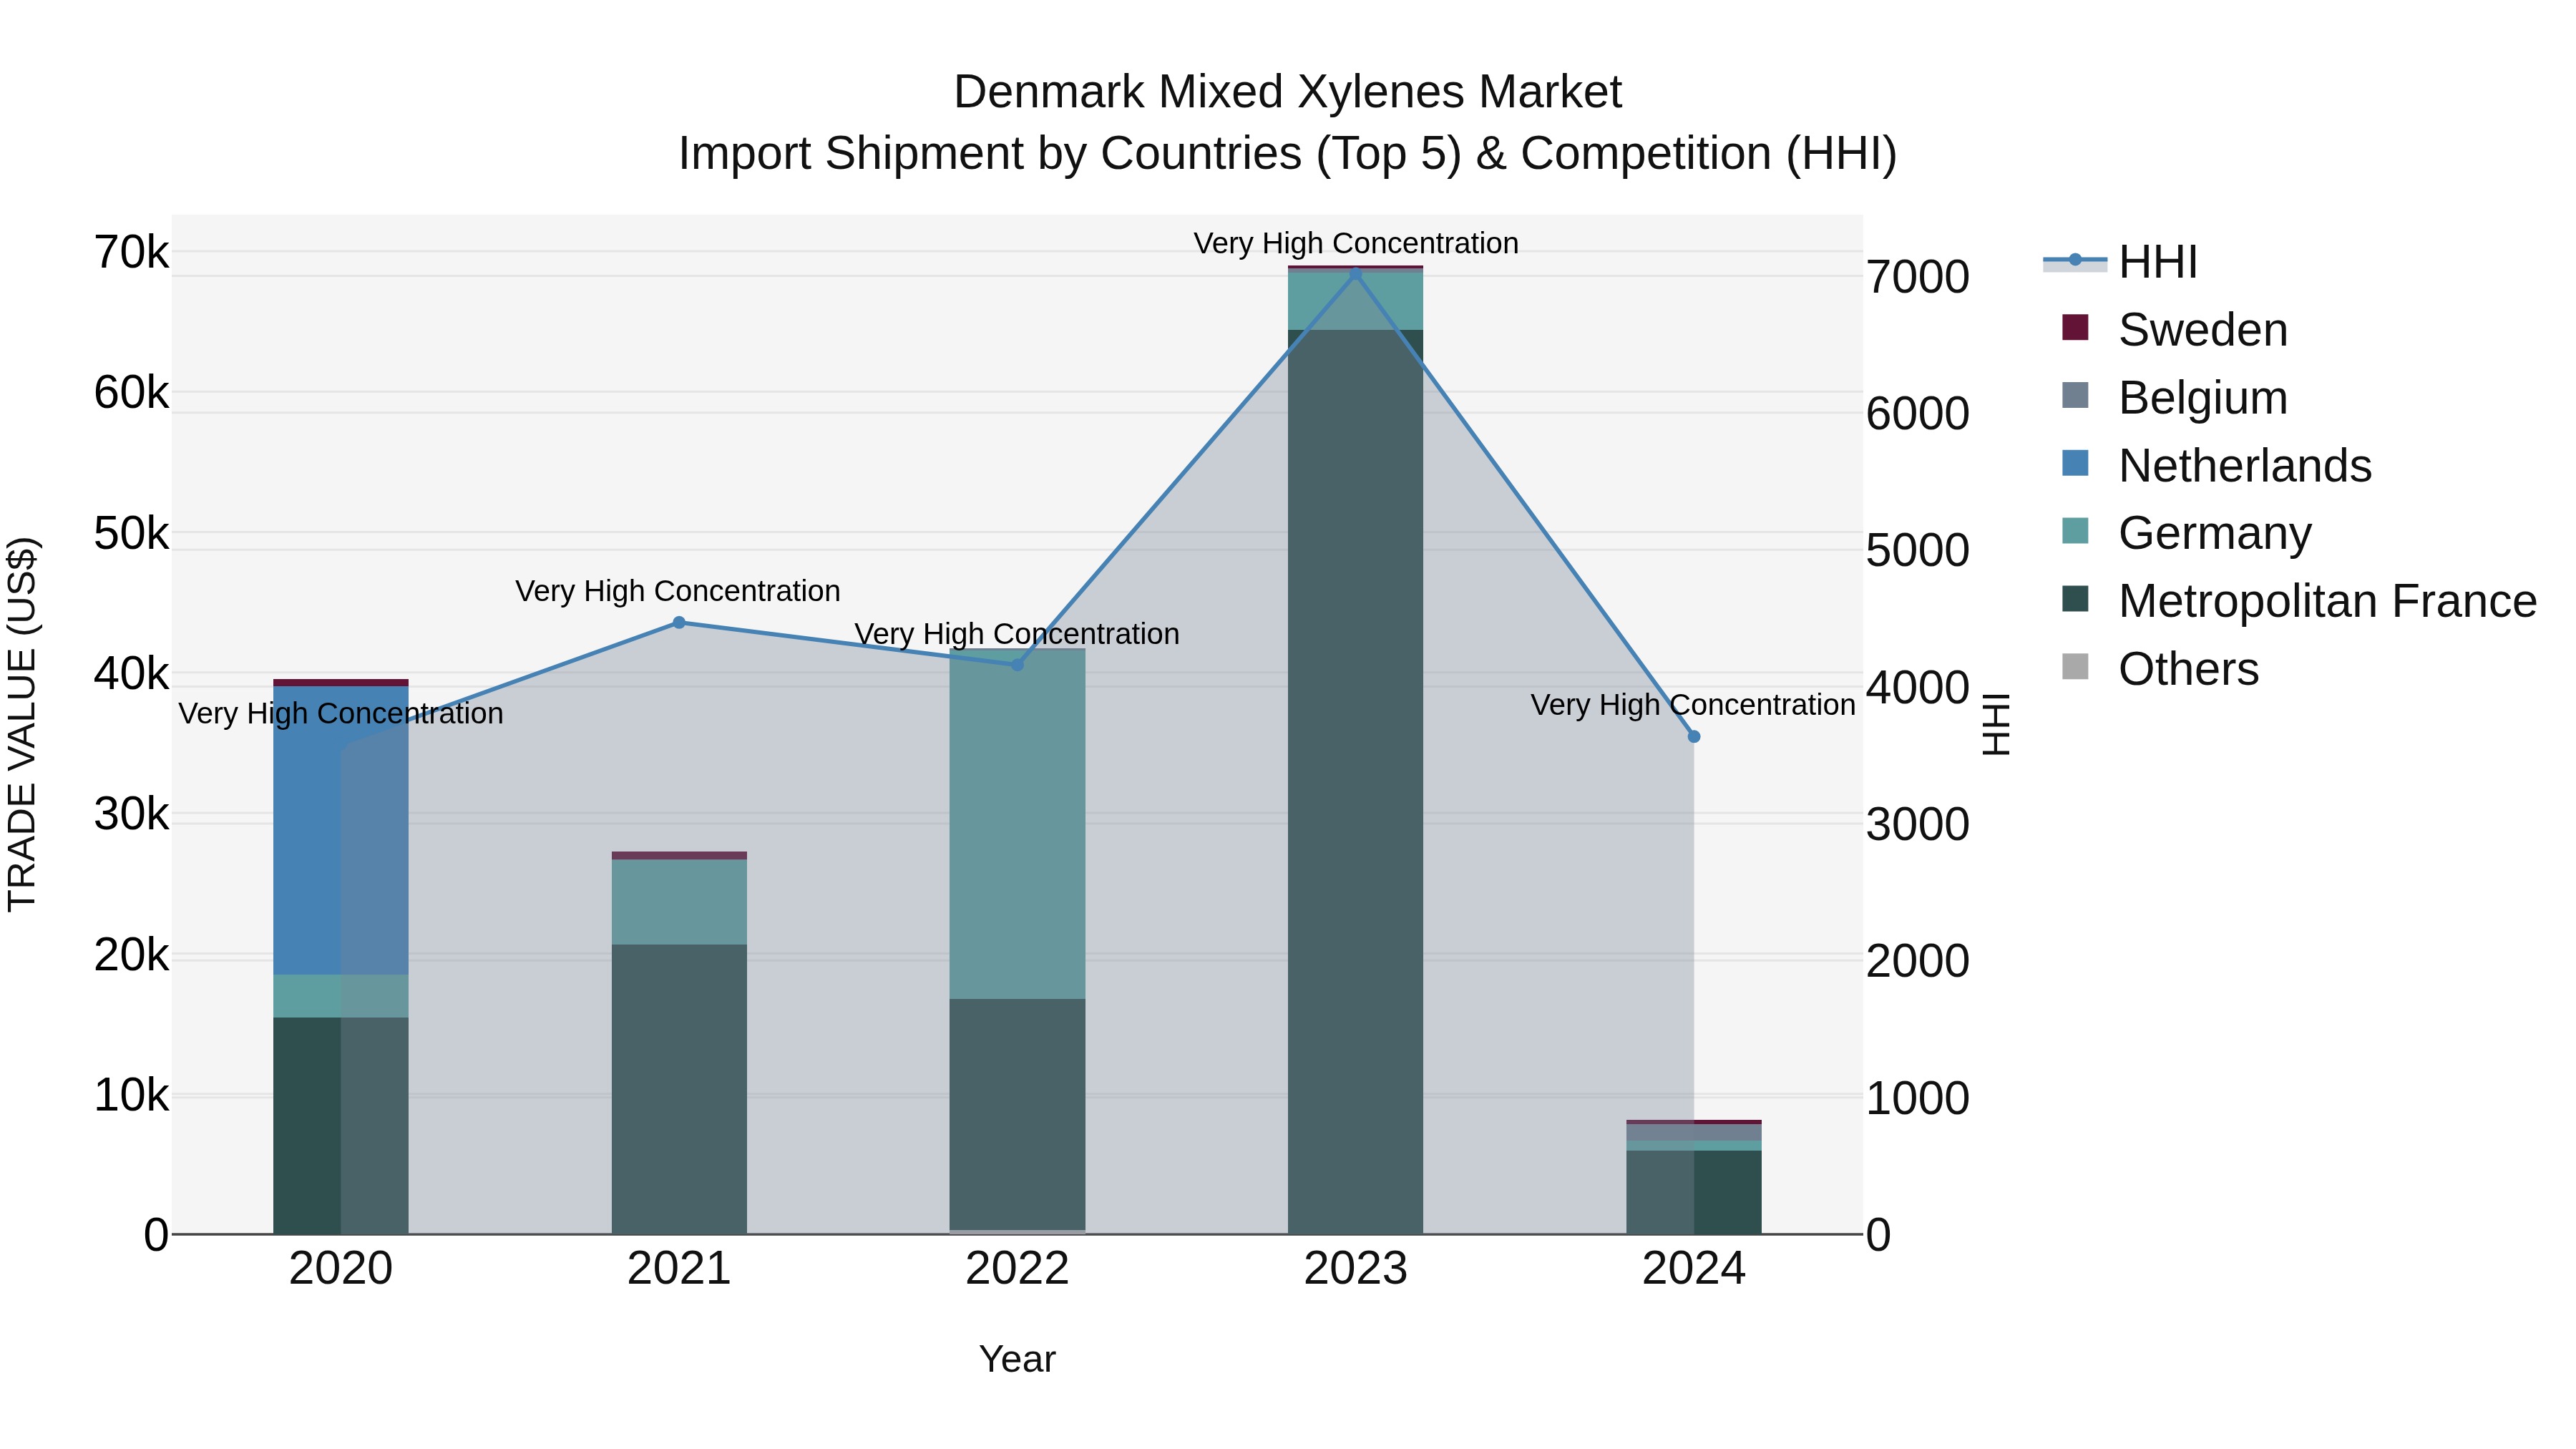Toggle Sweden series in the legend
Viewport: 2576px width, 1449px height.
click(2176, 330)
